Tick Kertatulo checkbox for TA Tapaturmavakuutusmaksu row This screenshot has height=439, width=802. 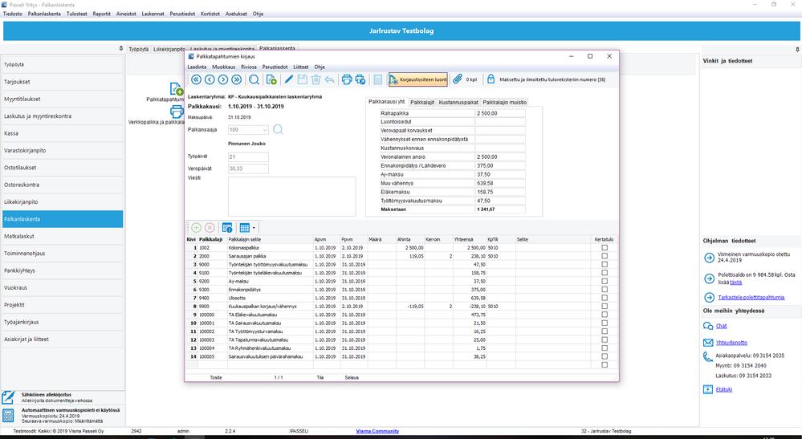[x=605, y=339]
